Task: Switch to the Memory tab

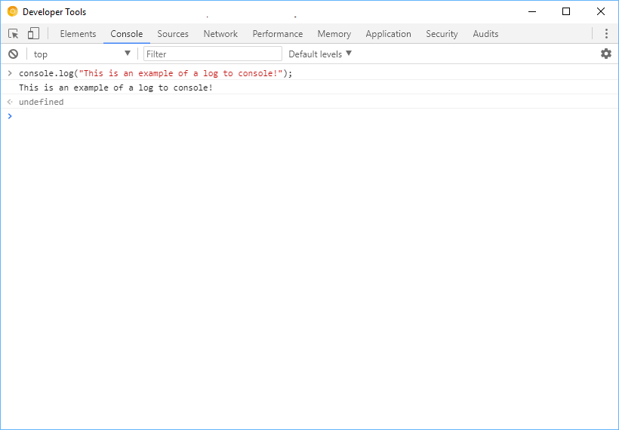Action: pyautogui.click(x=334, y=34)
